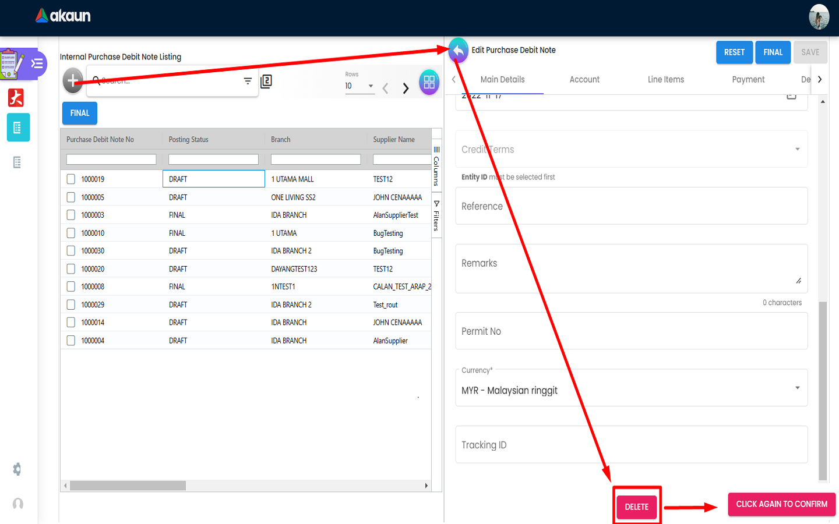Click the listing horizontal scrollbar thumb
The width and height of the screenshot is (839, 524).
point(128,486)
